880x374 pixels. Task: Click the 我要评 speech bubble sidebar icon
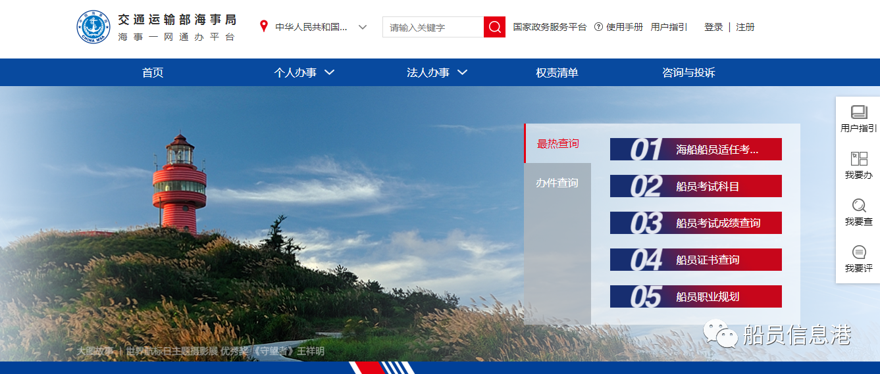[859, 252]
